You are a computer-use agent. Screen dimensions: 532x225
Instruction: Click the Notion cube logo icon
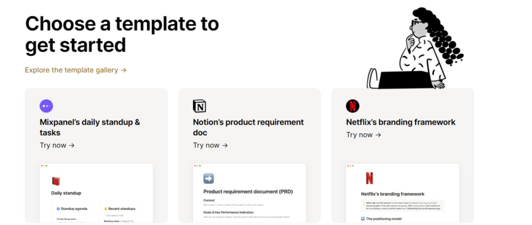(x=199, y=106)
